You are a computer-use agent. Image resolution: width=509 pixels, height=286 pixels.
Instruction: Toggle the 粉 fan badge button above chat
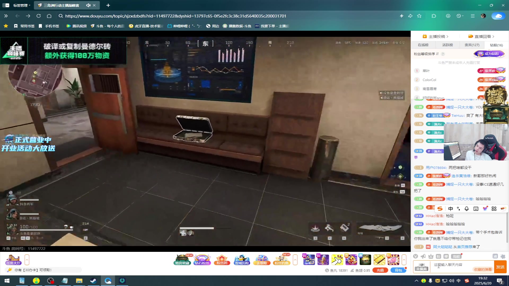[438, 256]
